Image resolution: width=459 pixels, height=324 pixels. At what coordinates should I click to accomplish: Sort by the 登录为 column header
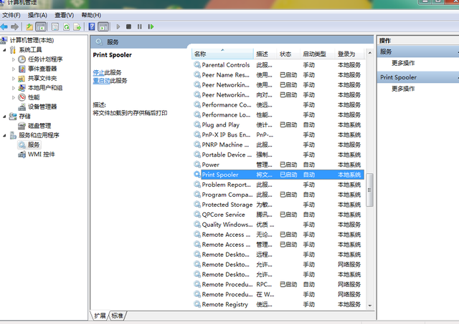349,54
